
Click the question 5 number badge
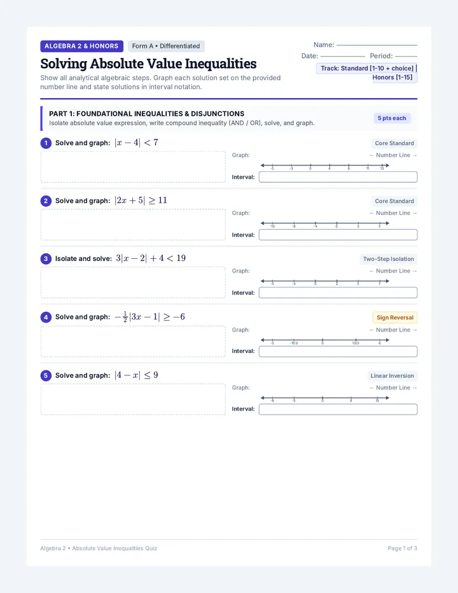pyautogui.click(x=46, y=376)
